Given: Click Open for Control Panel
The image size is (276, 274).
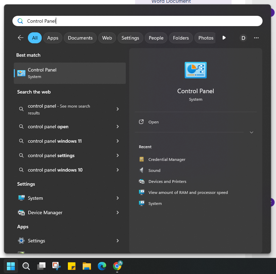Looking at the screenshot, I should (153, 122).
